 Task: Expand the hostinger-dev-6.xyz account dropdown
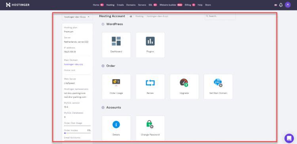77,17
